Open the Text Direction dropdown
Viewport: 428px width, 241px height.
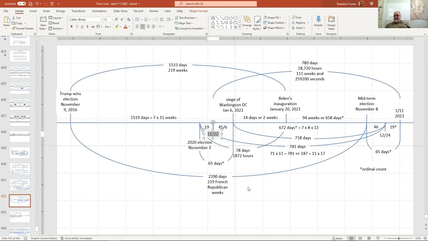pyautogui.click(x=186, y=18)
